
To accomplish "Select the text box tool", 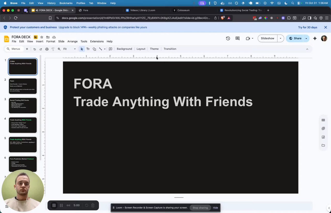I will tap(88, 49).
